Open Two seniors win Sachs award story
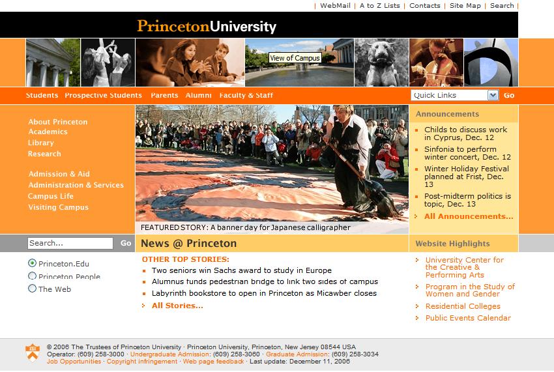This screenshot has width=554, height=372. click(242, 270)
